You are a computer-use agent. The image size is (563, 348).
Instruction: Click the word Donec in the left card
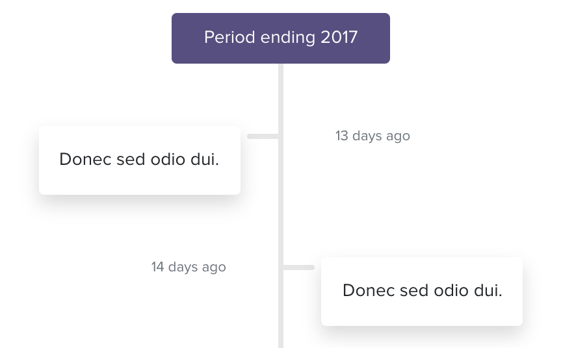85,159
